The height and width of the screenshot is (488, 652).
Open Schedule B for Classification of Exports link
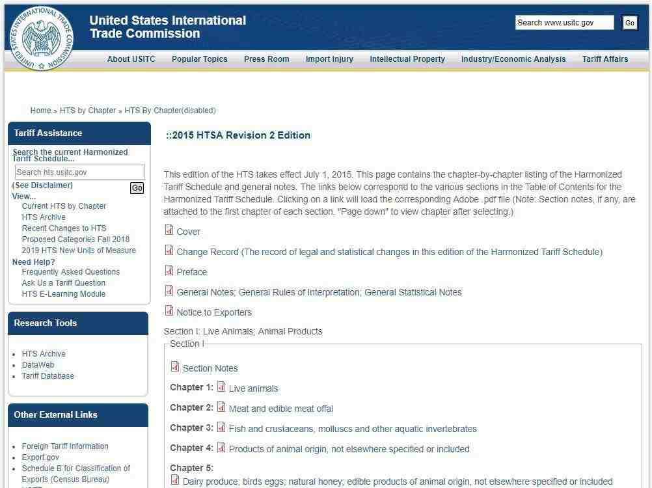(x=75, y=474)
